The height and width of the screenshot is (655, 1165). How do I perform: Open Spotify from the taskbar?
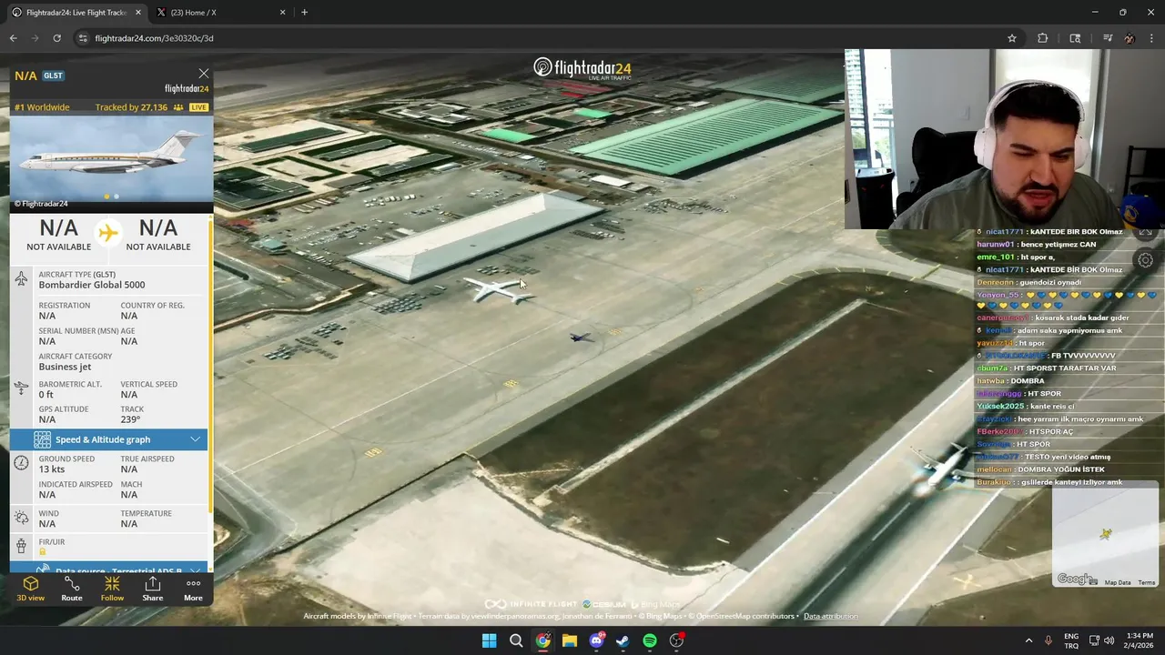click(650, 640)
